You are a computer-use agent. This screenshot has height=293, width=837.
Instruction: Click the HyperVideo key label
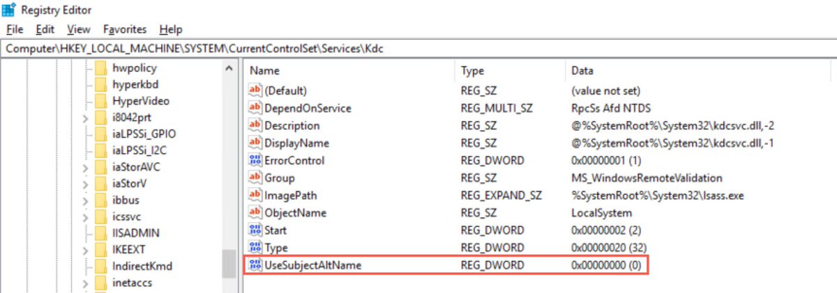pyautogui.click(x=140, y=101)
